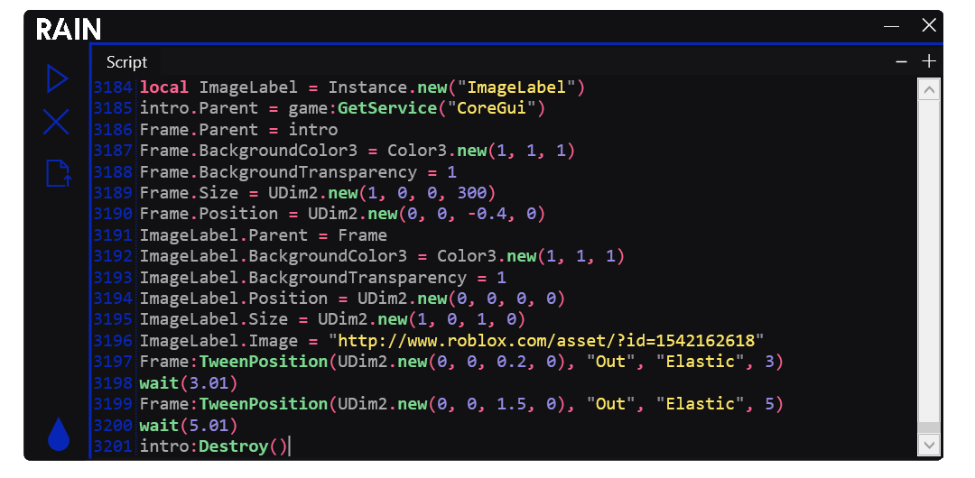
Task: Clear the editor with the blue X icon
Action: tap(56, 123)
